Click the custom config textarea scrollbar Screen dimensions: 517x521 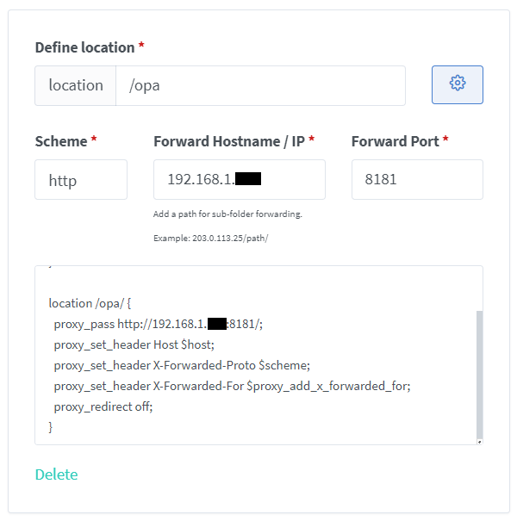(479, 375)
